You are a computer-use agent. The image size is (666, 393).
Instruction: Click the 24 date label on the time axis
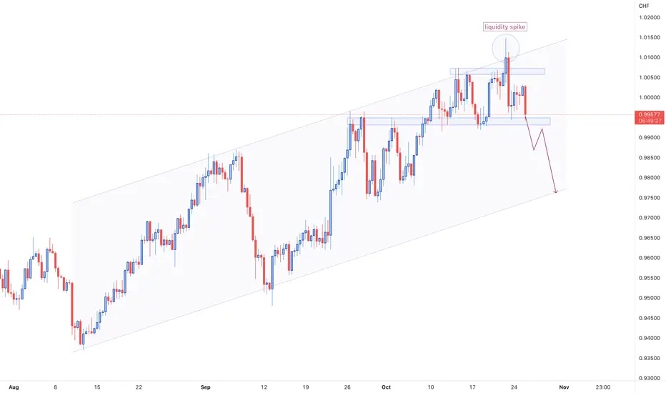514,387
